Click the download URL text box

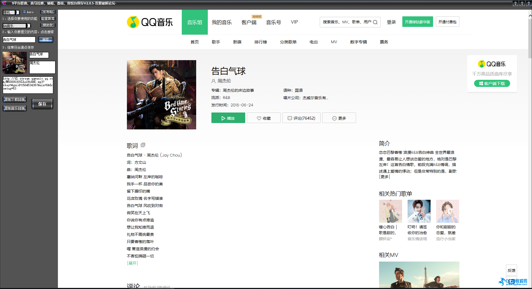28,85
